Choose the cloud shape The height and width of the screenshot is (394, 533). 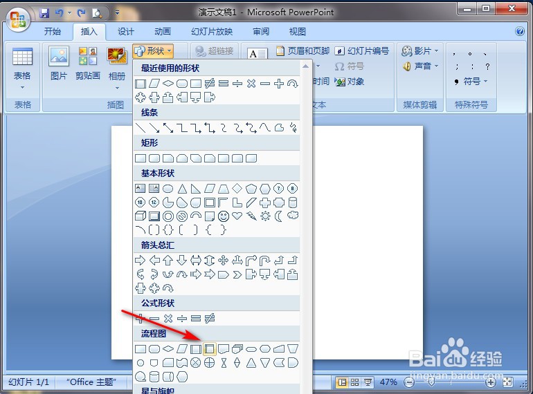(293, 216)
